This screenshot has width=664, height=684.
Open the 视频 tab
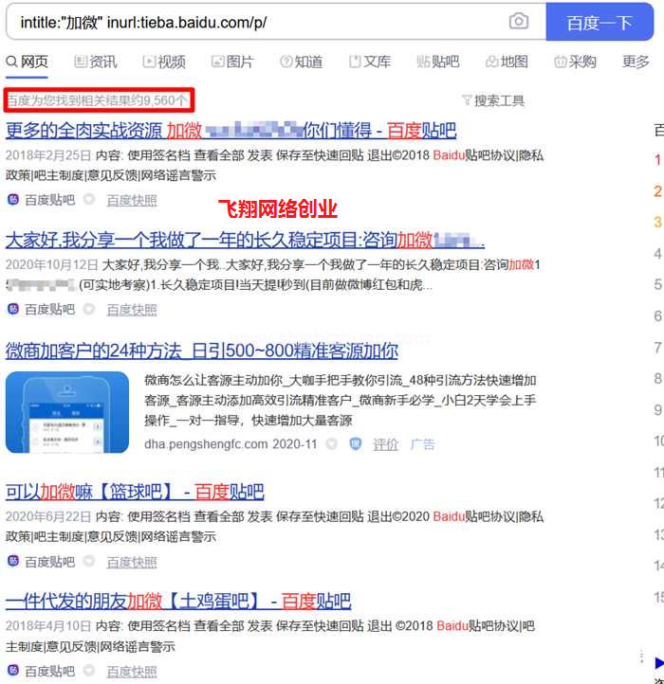[x=164, y=62]
